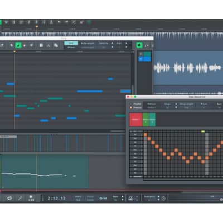This screenshot has width=223, height=223.
Task: Click the orange playhead marker on the top timeline
Action: (37, 27)
